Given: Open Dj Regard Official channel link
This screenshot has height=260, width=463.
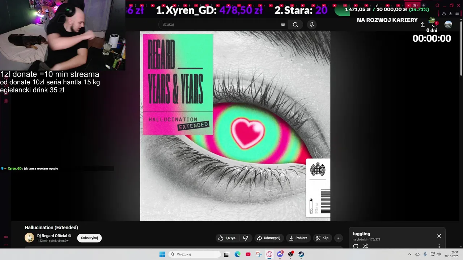Looking at the screenshot, I should pos(52,236).
